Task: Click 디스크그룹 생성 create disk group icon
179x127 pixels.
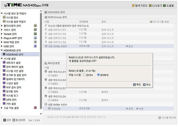Action: (x=151, y=22)
